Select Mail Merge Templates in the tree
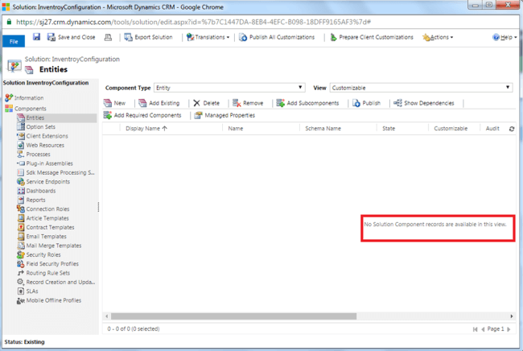The height and width of the screenshot is (351, 523). (49, 246)
